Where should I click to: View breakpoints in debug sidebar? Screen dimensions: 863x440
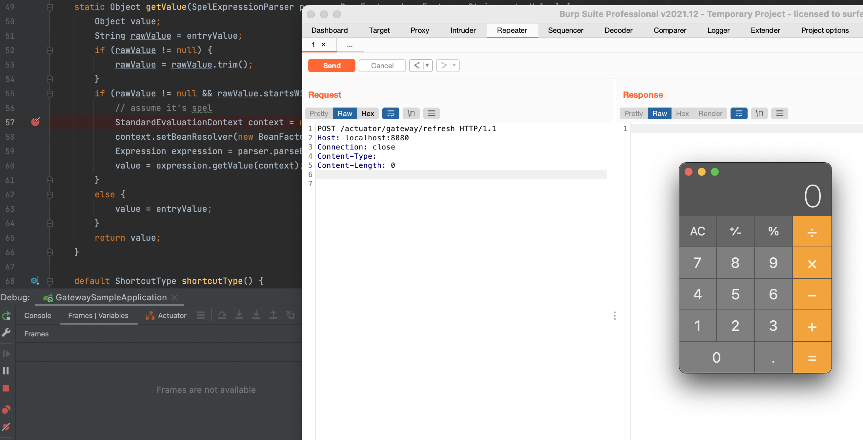(6, 410)
